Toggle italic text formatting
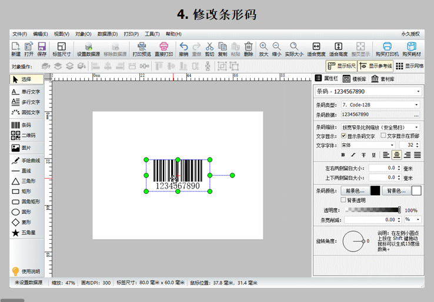 [353, 155]
